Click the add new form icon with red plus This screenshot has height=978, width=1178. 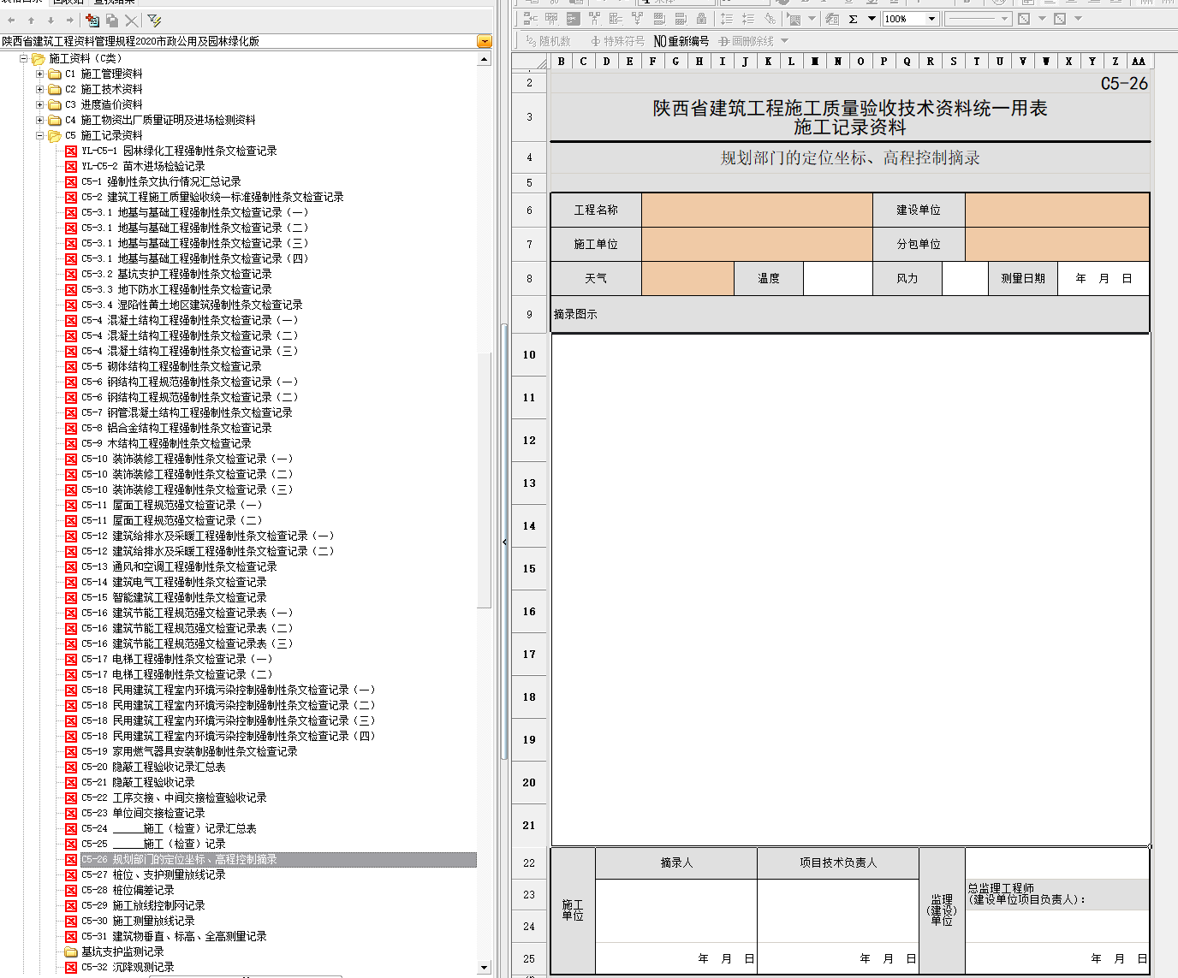pyautogui.click(x=92, y=20)
